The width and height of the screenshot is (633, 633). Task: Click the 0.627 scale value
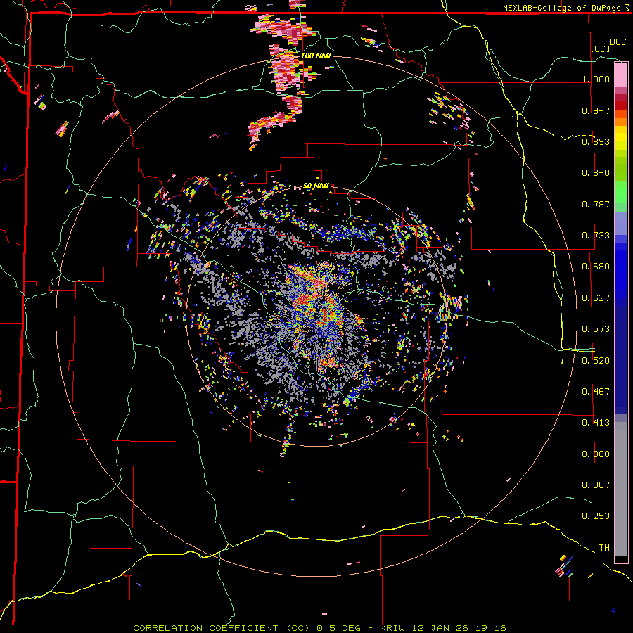click(x=596, y=298)
